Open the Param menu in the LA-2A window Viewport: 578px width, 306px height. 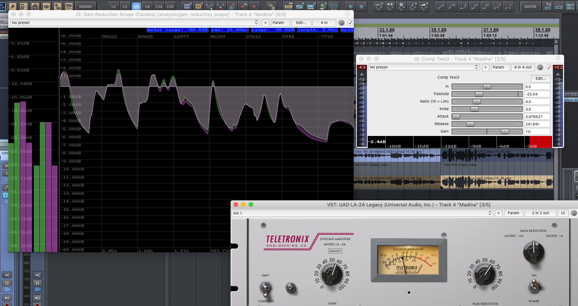click(x=513, y=213)
